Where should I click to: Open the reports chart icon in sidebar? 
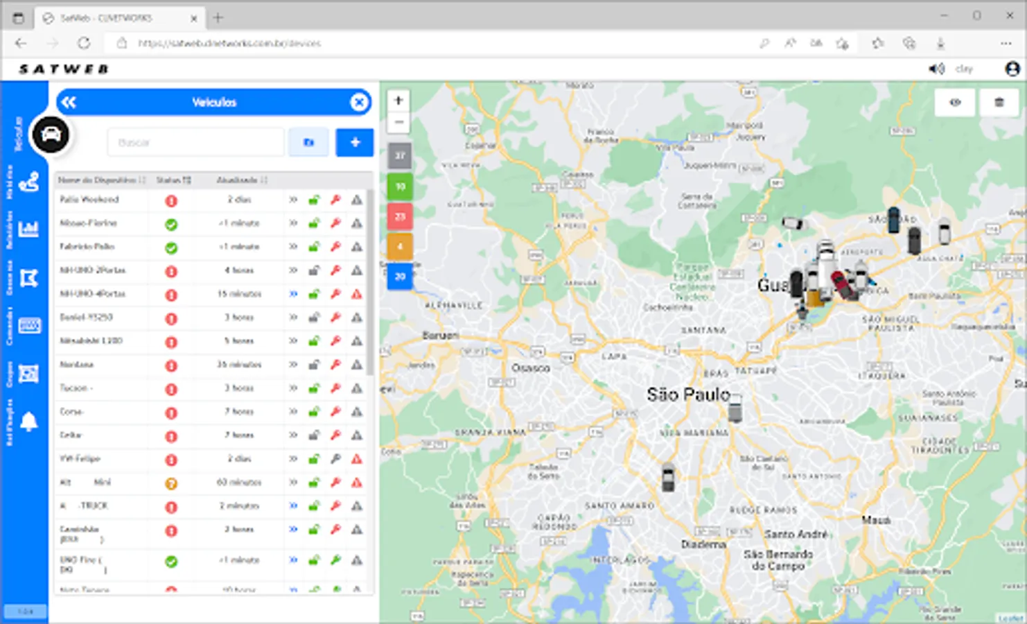click(28, 229)
